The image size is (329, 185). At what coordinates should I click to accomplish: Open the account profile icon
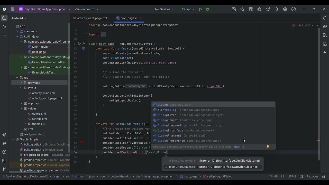294,9
